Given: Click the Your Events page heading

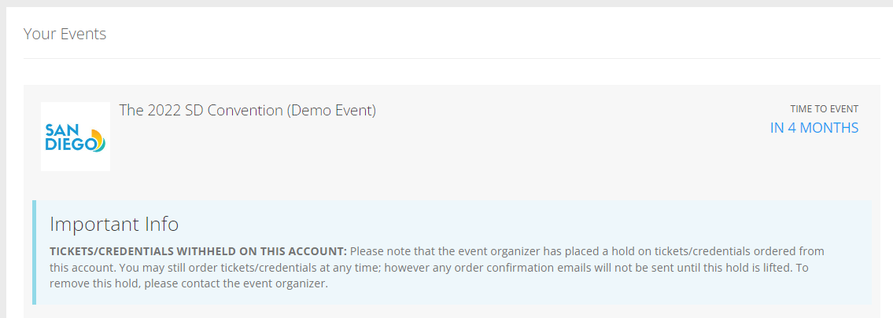Looking at the screenshot, I should (65, 34).
